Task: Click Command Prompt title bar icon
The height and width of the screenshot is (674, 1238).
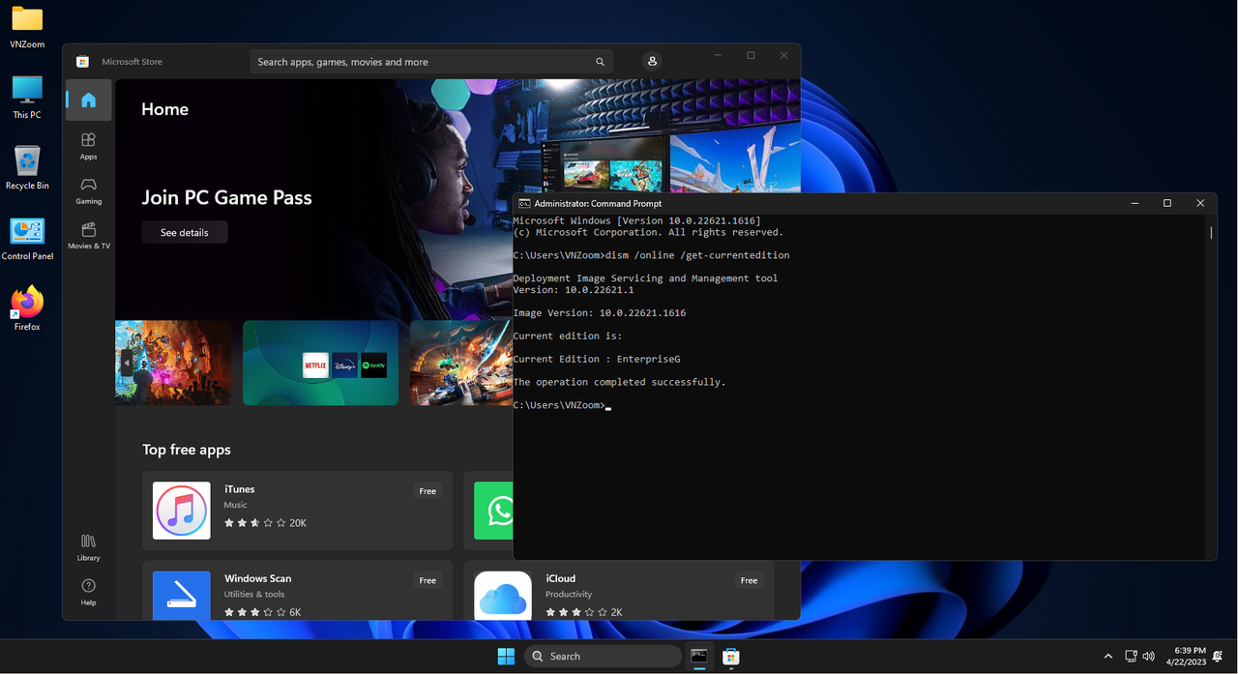Action: [x=524, y=203]
